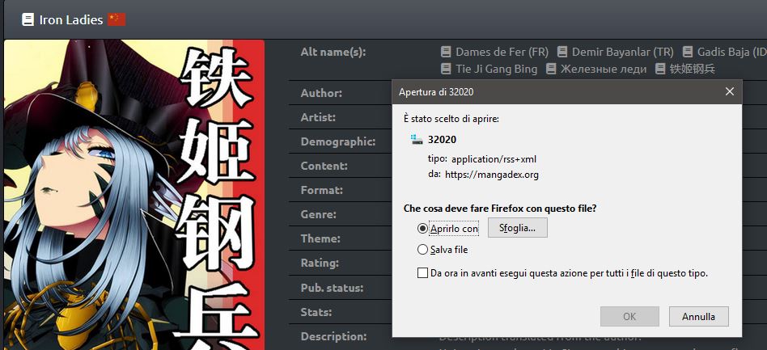The image size is (767, 350).
Task: Close the "Apertura di 32020" dialog
Action: (729, 91)
